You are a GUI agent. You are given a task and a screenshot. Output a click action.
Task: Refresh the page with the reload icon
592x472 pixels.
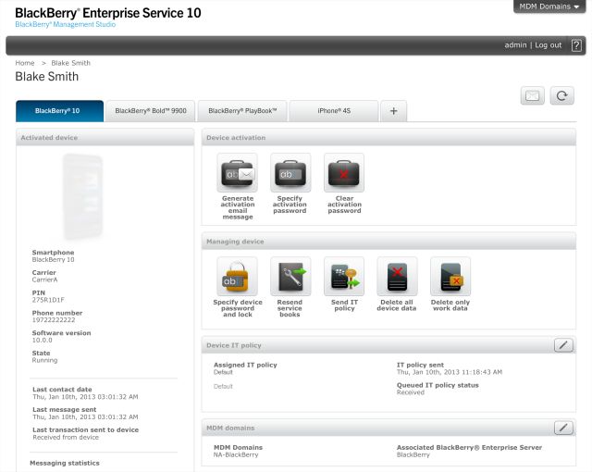[561, 95]
